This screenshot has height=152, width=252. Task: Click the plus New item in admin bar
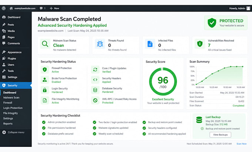[x=54, y=9]
